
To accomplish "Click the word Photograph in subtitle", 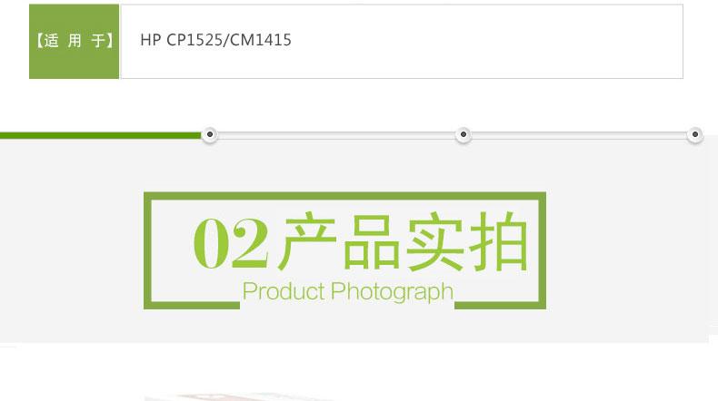I will [392, 292].
